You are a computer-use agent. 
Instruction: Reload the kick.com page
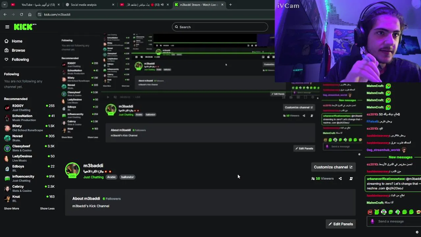tap(21, 14)
